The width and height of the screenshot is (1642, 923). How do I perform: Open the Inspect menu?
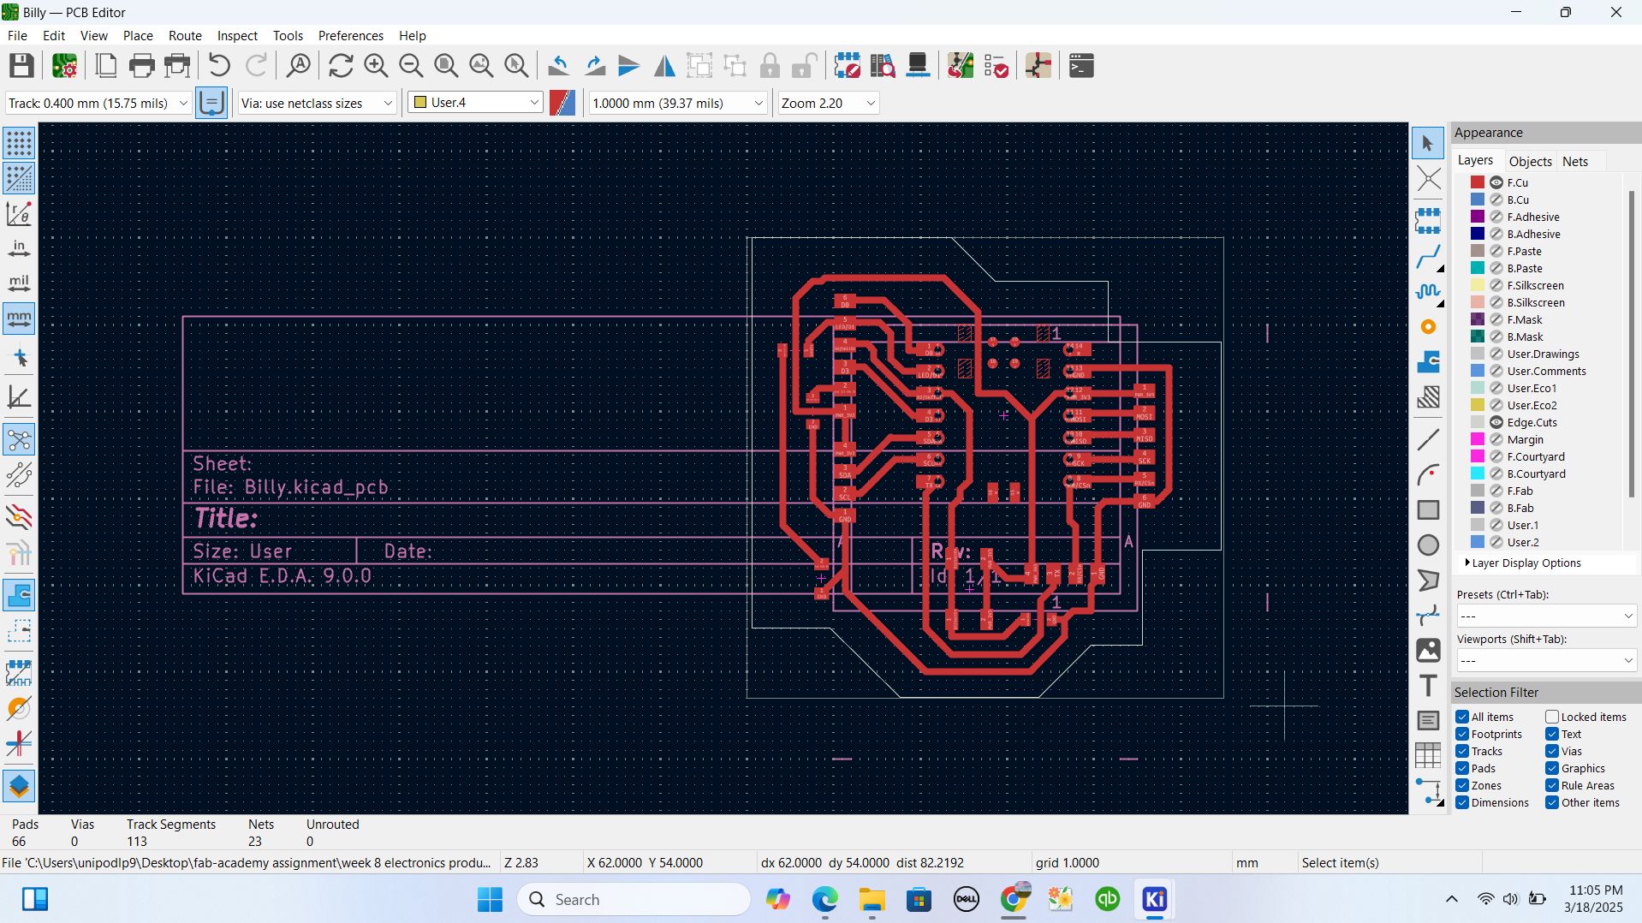point(237,35)
